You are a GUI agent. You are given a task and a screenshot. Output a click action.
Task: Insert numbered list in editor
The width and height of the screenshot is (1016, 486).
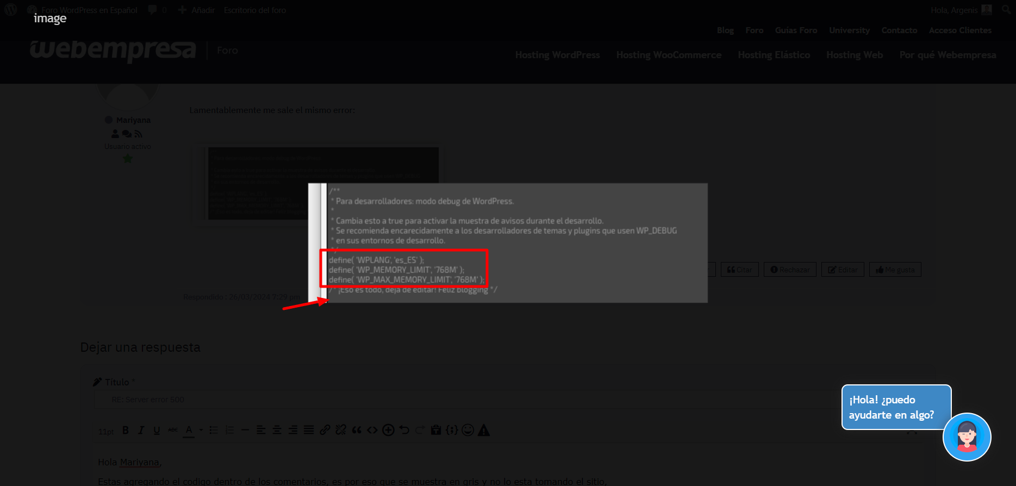tap(229, 430)
